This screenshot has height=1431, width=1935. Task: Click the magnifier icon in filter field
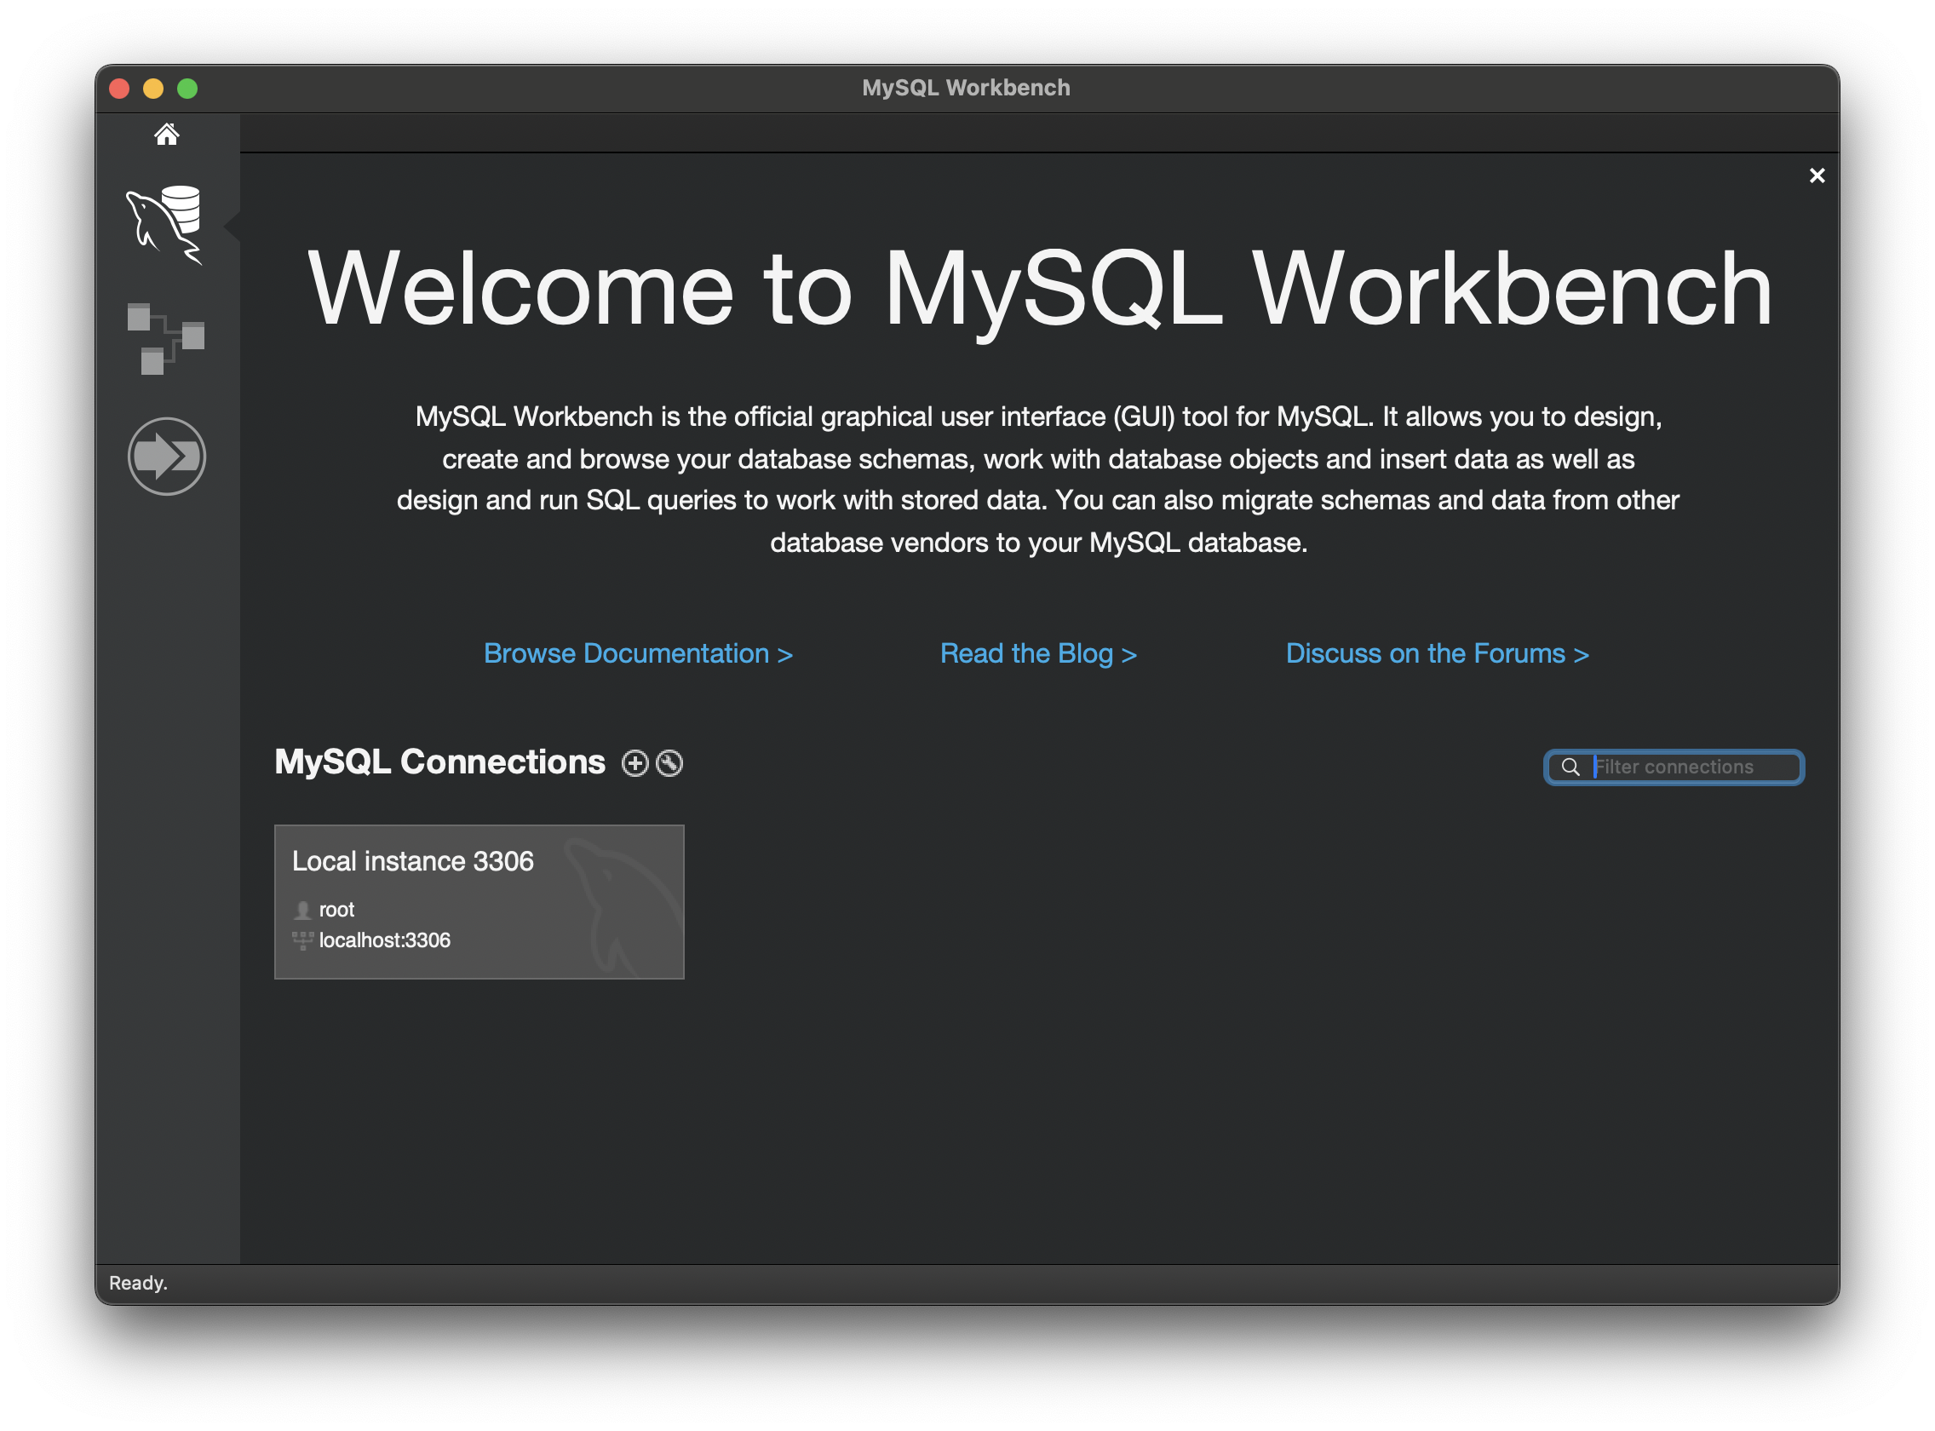[x=1570, y=767]
